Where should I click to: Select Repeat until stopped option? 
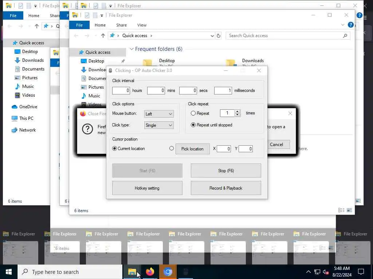coord(193,125)
